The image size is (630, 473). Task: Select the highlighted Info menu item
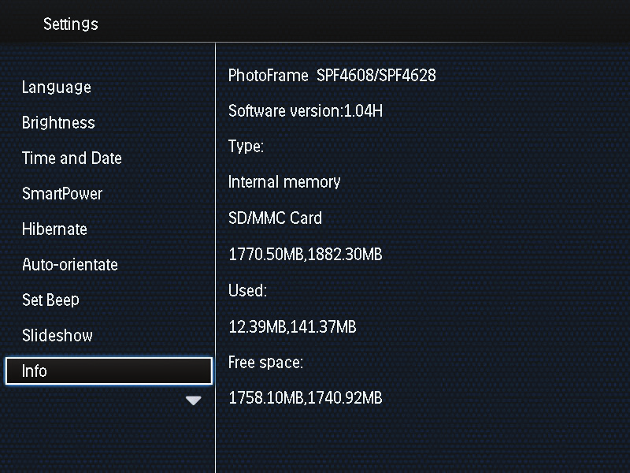[x=109, y=371]
